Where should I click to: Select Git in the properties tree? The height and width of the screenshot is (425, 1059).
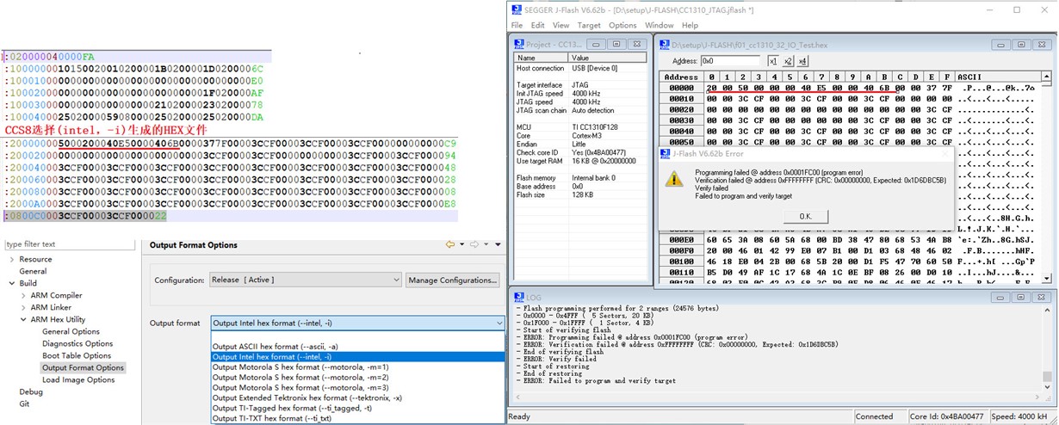point(24,403)
